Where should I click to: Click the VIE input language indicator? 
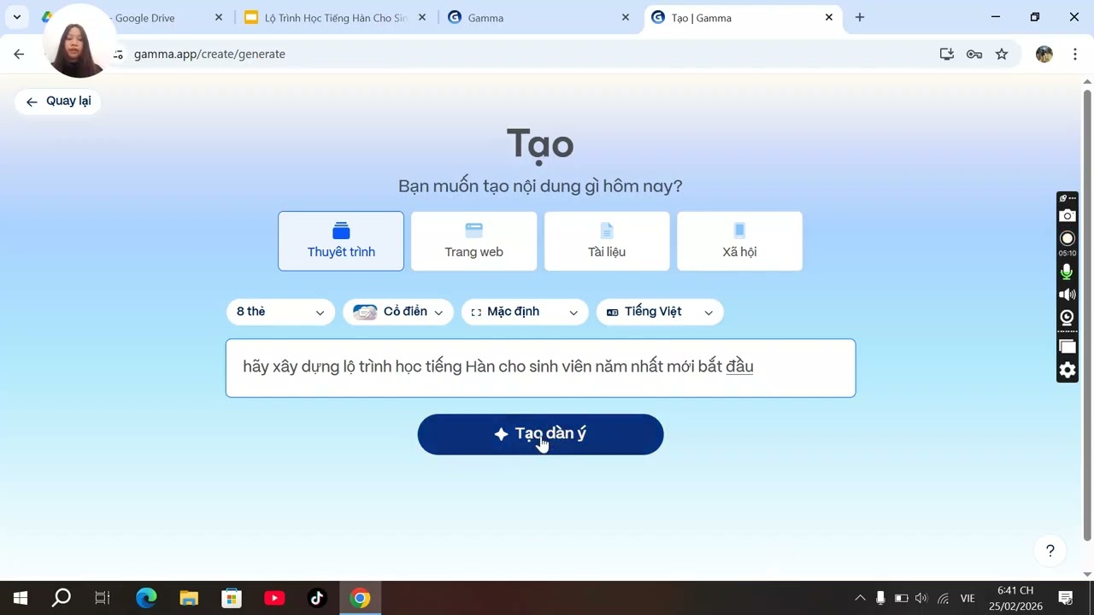coord(968,598)
